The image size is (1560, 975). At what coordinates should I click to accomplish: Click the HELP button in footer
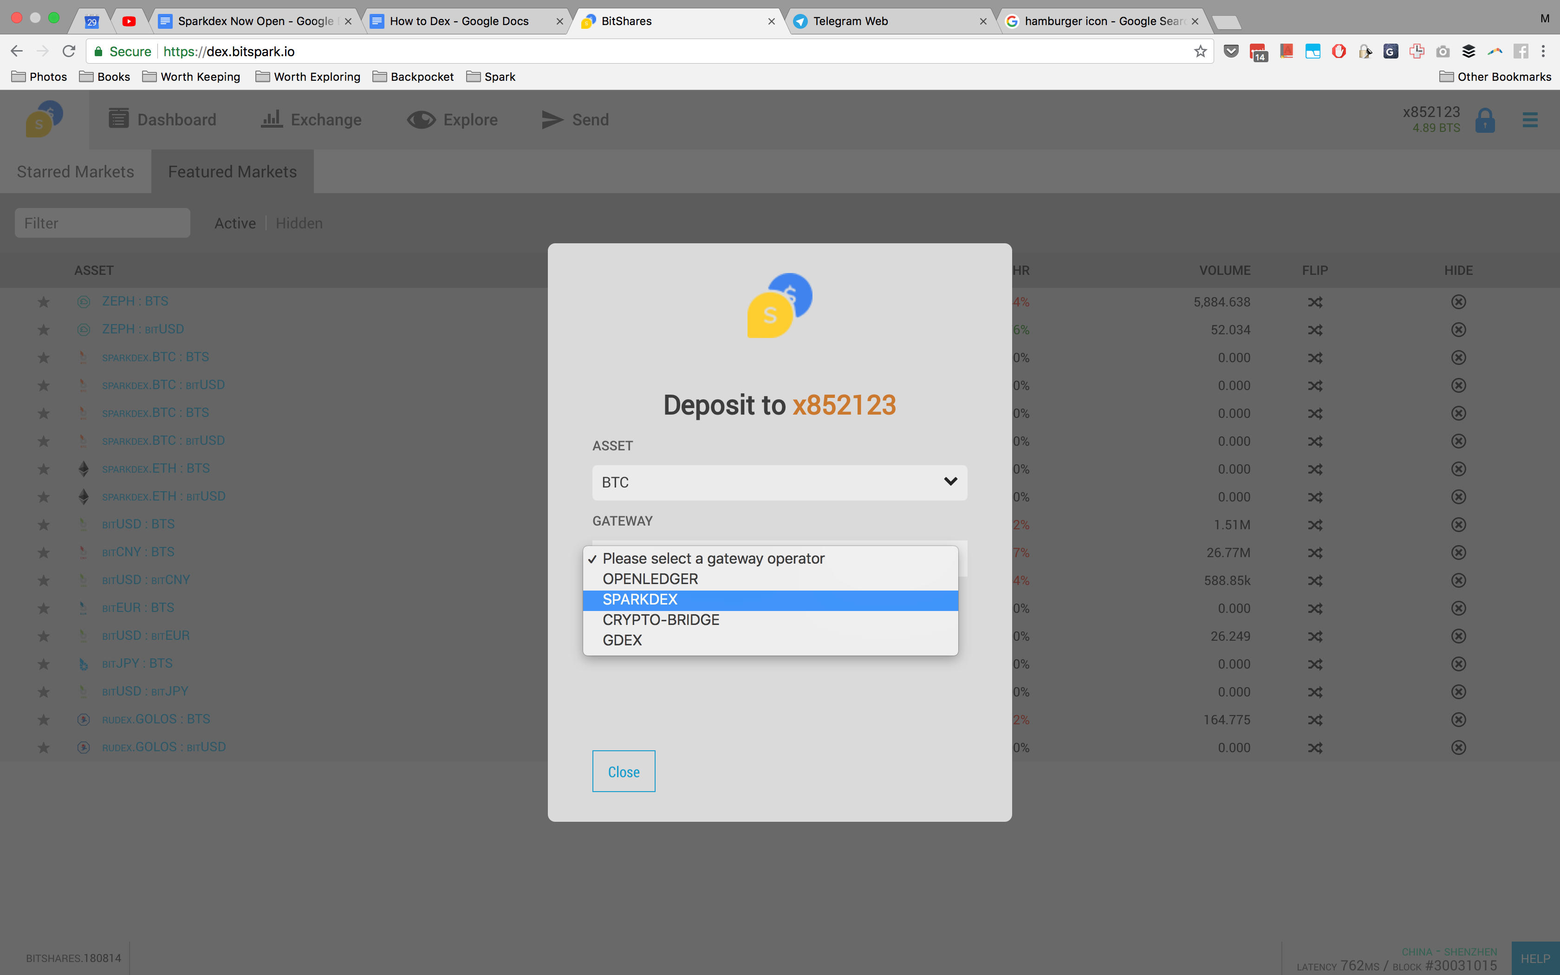pyautogui.click(x=1535, y=958)
